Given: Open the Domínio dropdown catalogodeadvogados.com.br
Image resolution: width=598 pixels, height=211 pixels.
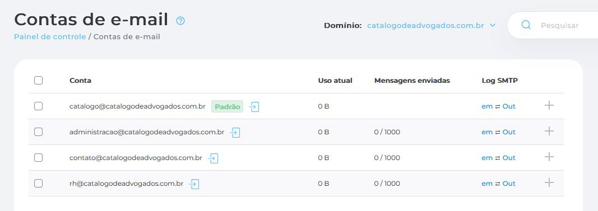Looking at the screenshot, I should (431, 26).
